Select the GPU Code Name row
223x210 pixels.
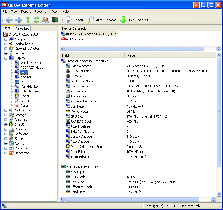click(x=100, y=81)
